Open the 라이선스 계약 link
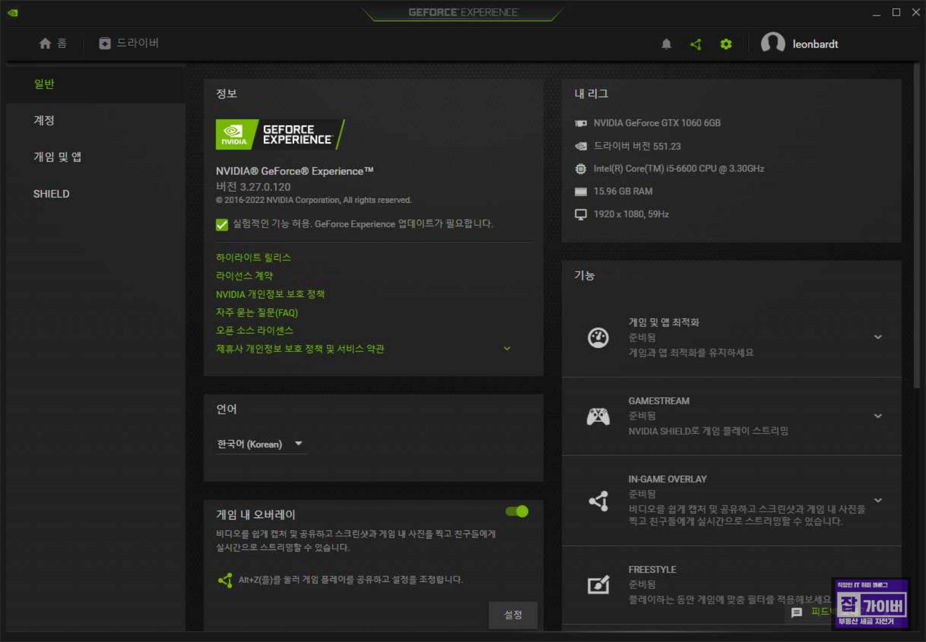 pos(244,276)
